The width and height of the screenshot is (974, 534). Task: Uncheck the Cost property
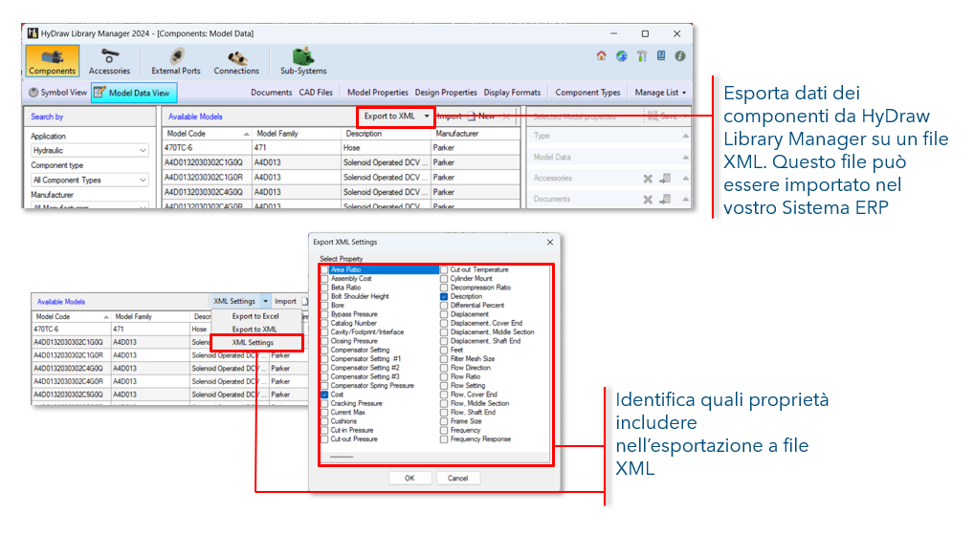[x=324, y=395]
